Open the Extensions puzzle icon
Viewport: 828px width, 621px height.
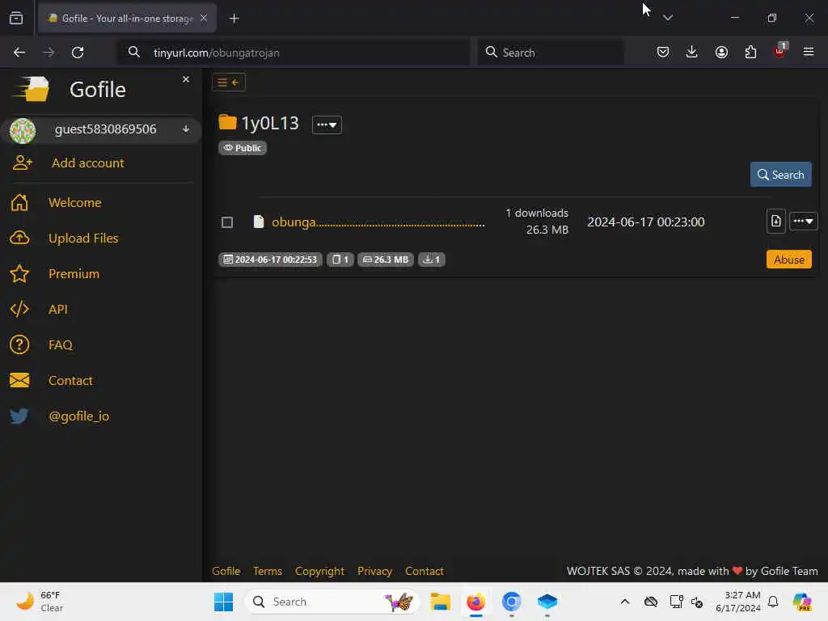tap(750, 52)
